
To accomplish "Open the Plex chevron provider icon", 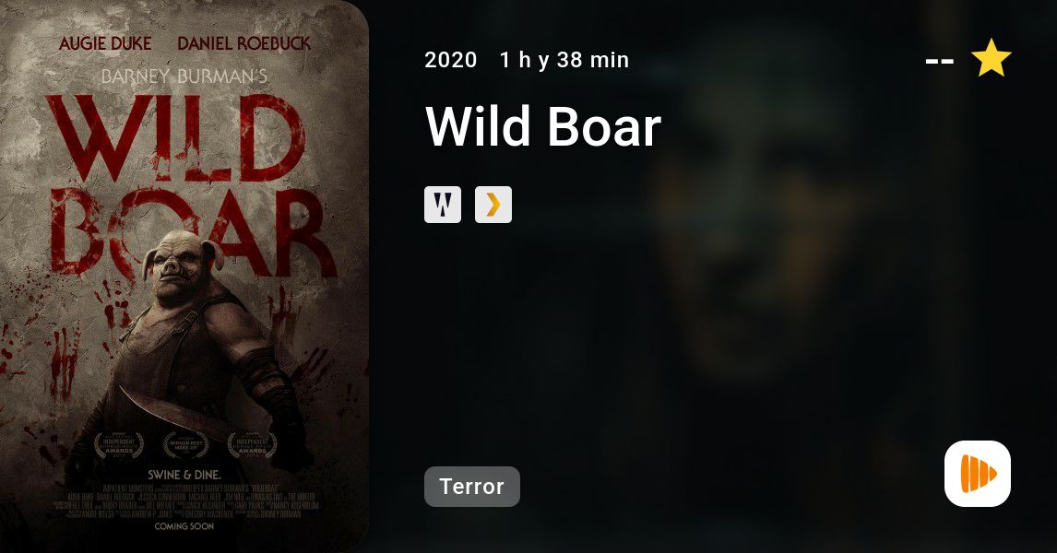I will click(493, 205).
